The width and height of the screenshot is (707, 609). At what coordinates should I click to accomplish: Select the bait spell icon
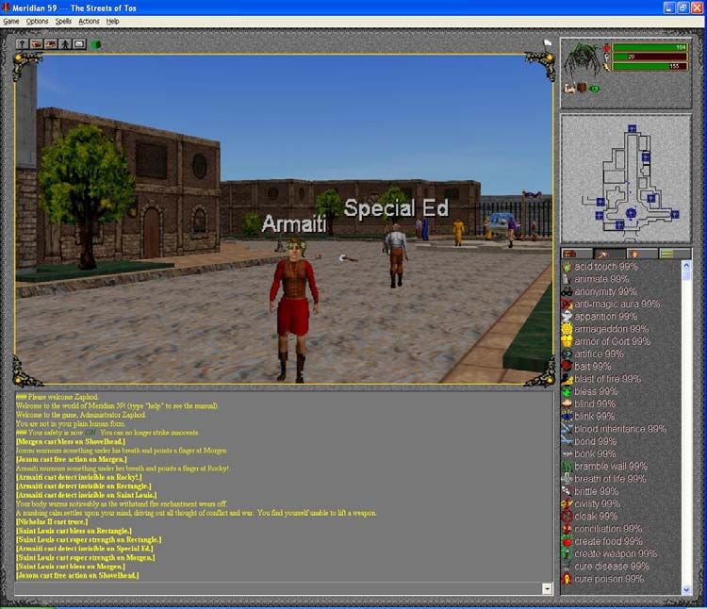click(567, 367)
